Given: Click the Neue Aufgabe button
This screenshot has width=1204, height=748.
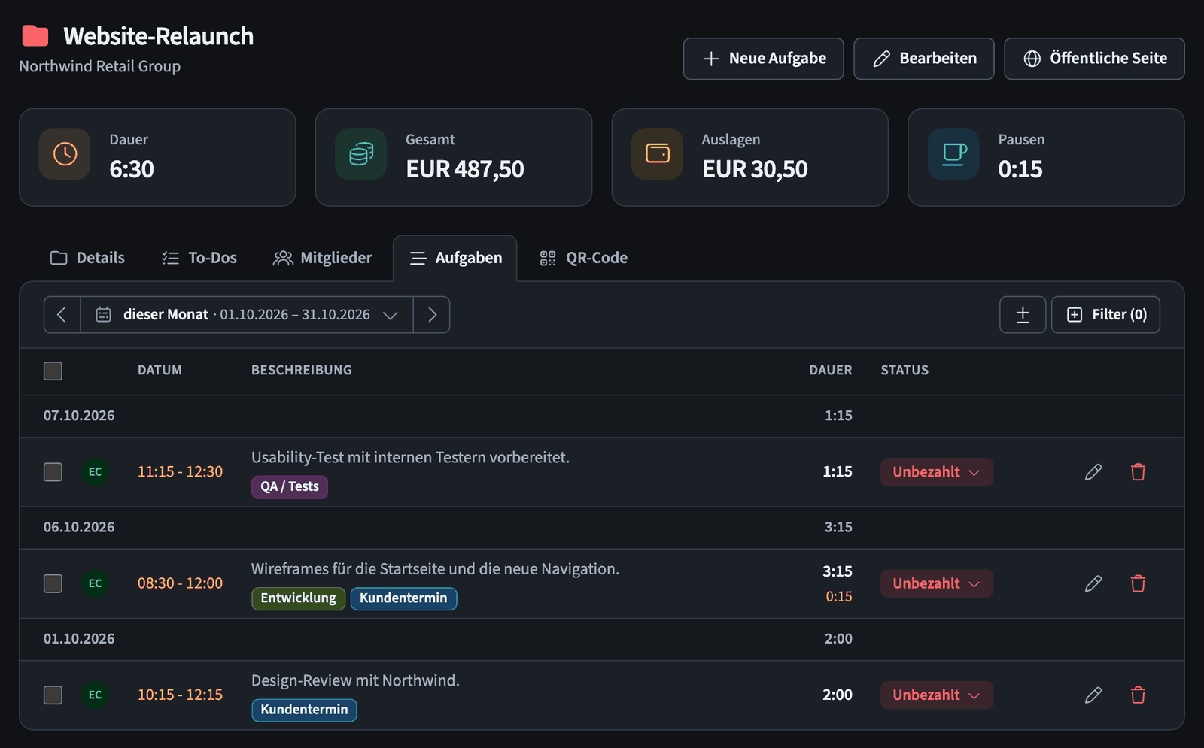Looking at the screenshot, I should (x=764, y=59).
